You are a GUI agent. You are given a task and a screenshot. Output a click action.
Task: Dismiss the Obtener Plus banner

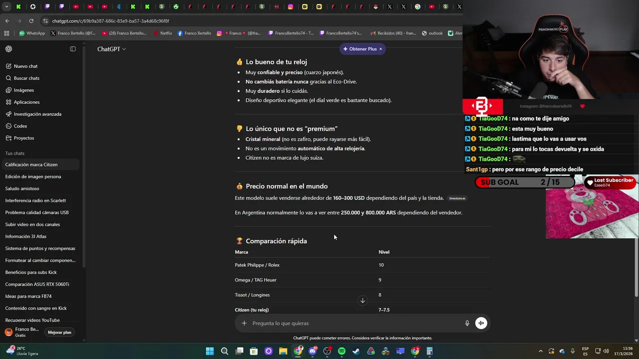point(380,49)
